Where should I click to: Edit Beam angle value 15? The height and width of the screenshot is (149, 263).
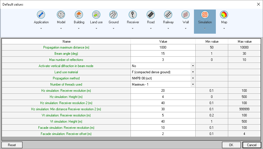pyautogui.click(x=163, y=54)
